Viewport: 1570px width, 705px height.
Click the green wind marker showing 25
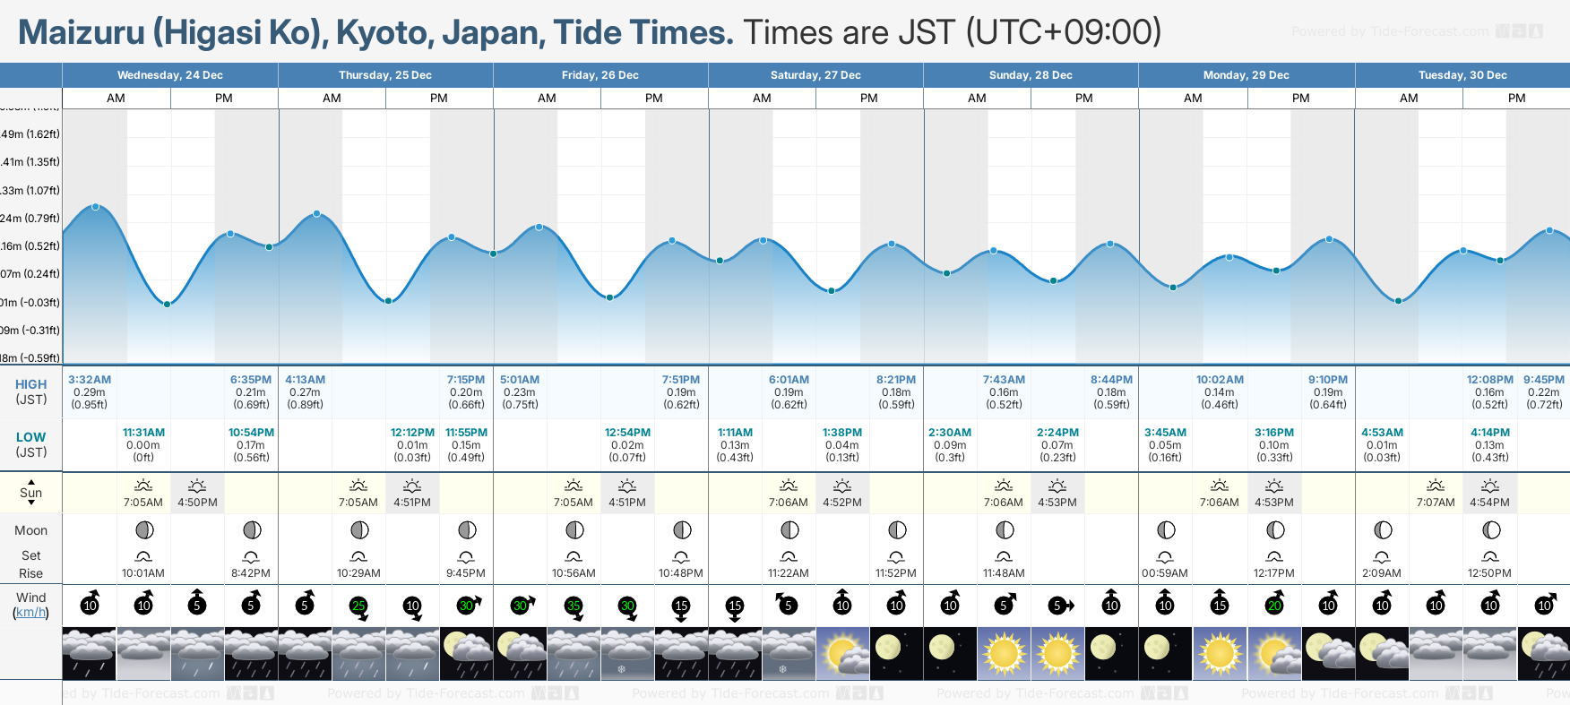(x=358, y=606)
